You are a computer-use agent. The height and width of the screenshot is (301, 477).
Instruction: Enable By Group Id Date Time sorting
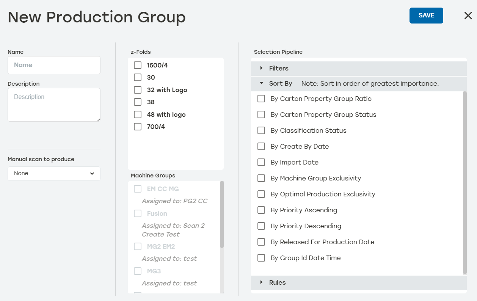click(x=261, y=258)
